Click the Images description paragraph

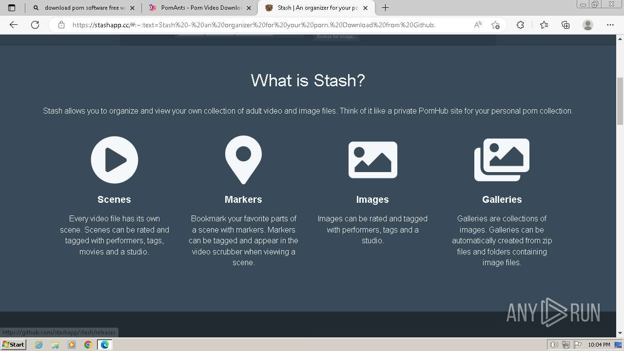[372, 230]
